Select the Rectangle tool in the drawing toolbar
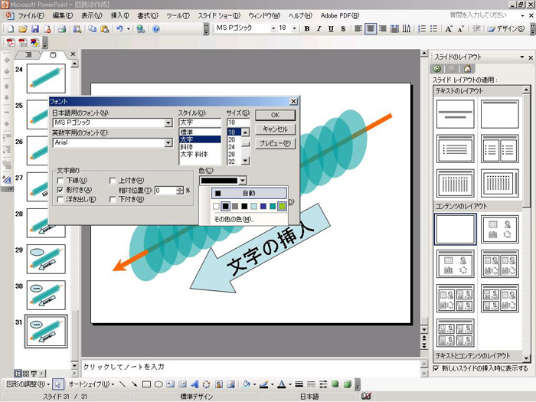 coord(146,384)
